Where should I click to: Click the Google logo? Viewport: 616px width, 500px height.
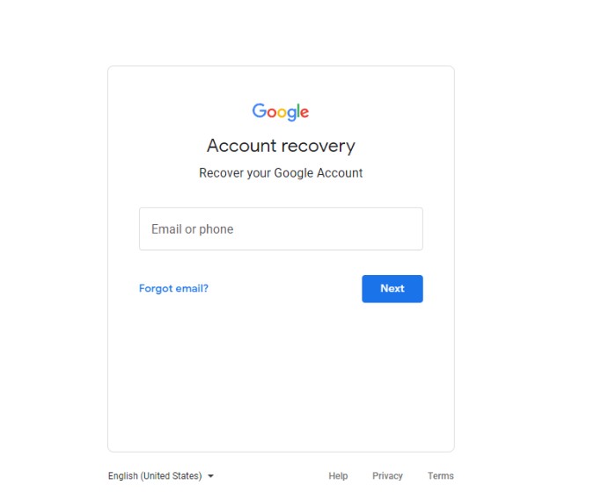coord(281,112)
